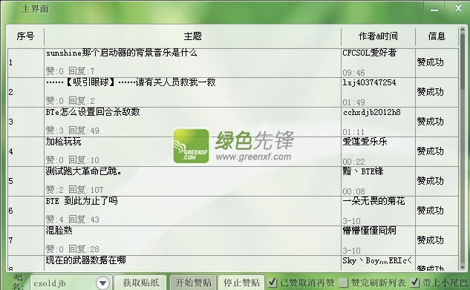Click author 'cchxdjb2012h8'
Viewport: 470px width, 290px height.
pos(371,112)
